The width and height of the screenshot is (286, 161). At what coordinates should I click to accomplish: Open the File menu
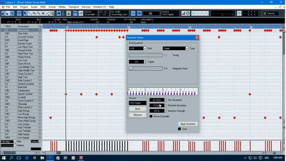[x=8, y=7]
